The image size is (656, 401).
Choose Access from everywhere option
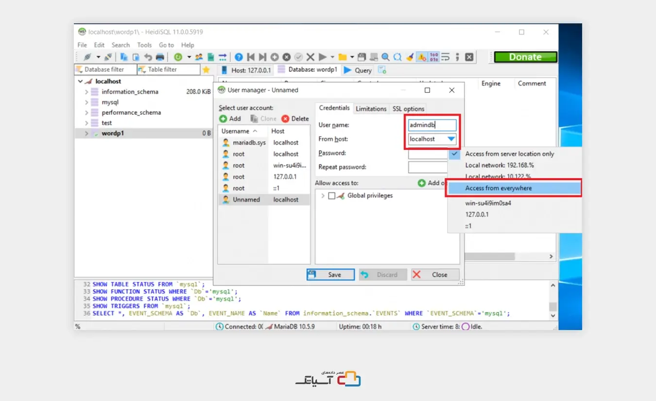click(x=514, y=188)
